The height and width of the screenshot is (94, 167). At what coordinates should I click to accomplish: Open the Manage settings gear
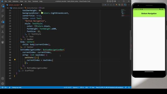3,84
